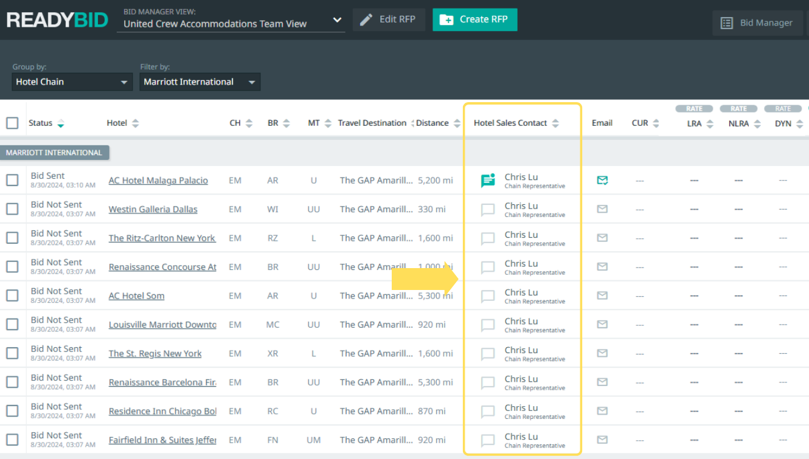Check the Residence Inn Chicago row checkbox
Viewport: 809px width, 459px height.
[12, 411]
